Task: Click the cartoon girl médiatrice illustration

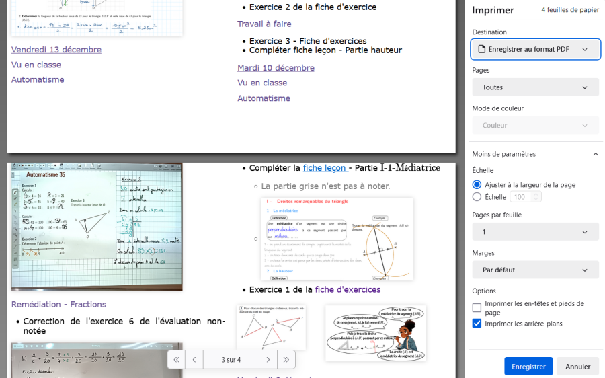Action: [376, 333]
